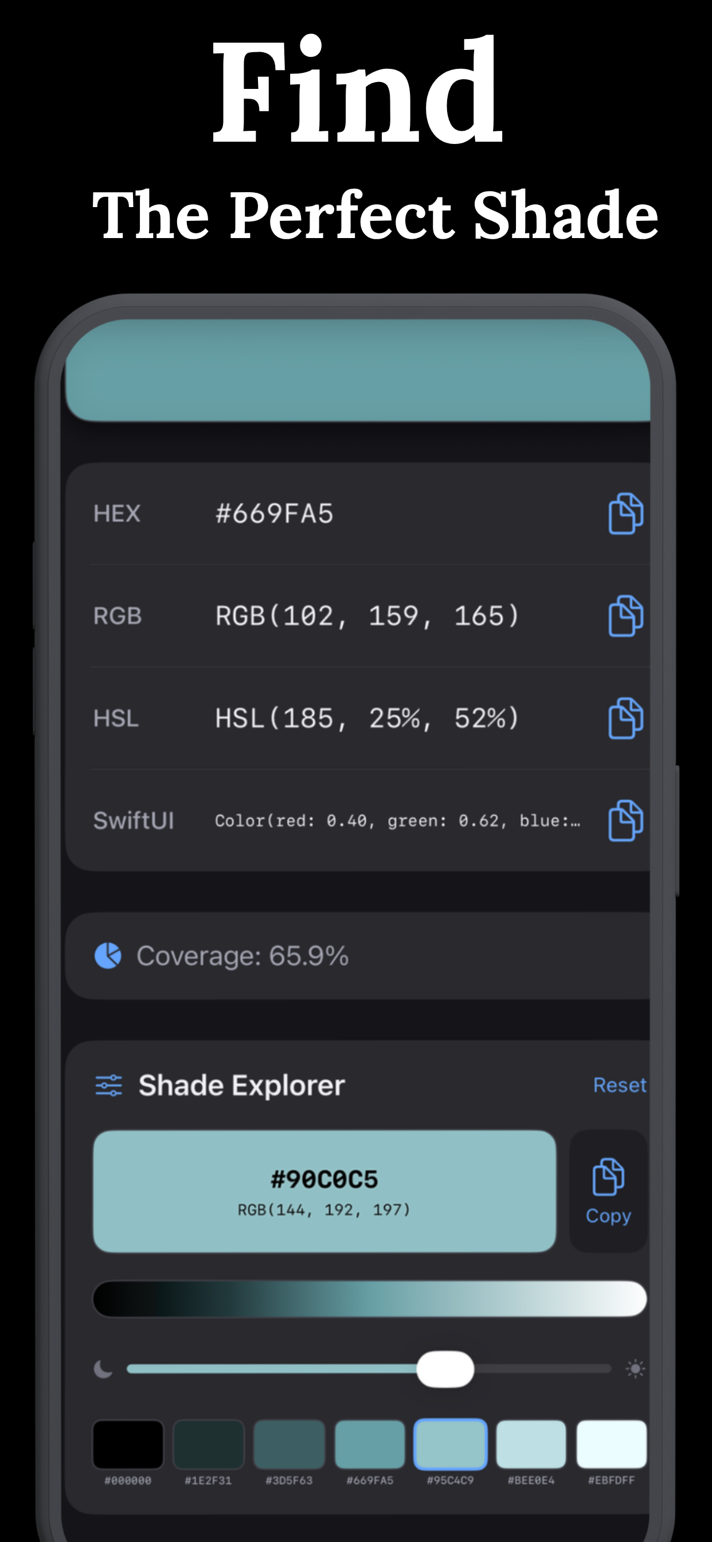
Task: Select the #EBFDFF shade swatch
Action: pos(612,1444)
